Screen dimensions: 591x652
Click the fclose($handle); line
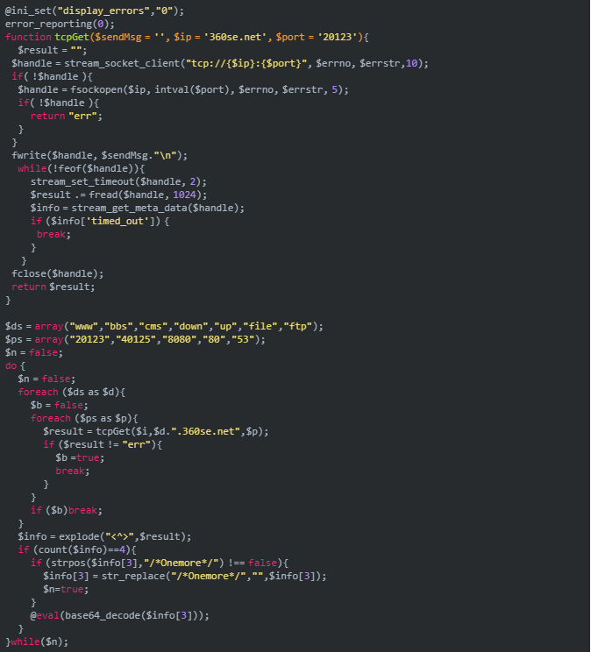(x=58, y=273)
